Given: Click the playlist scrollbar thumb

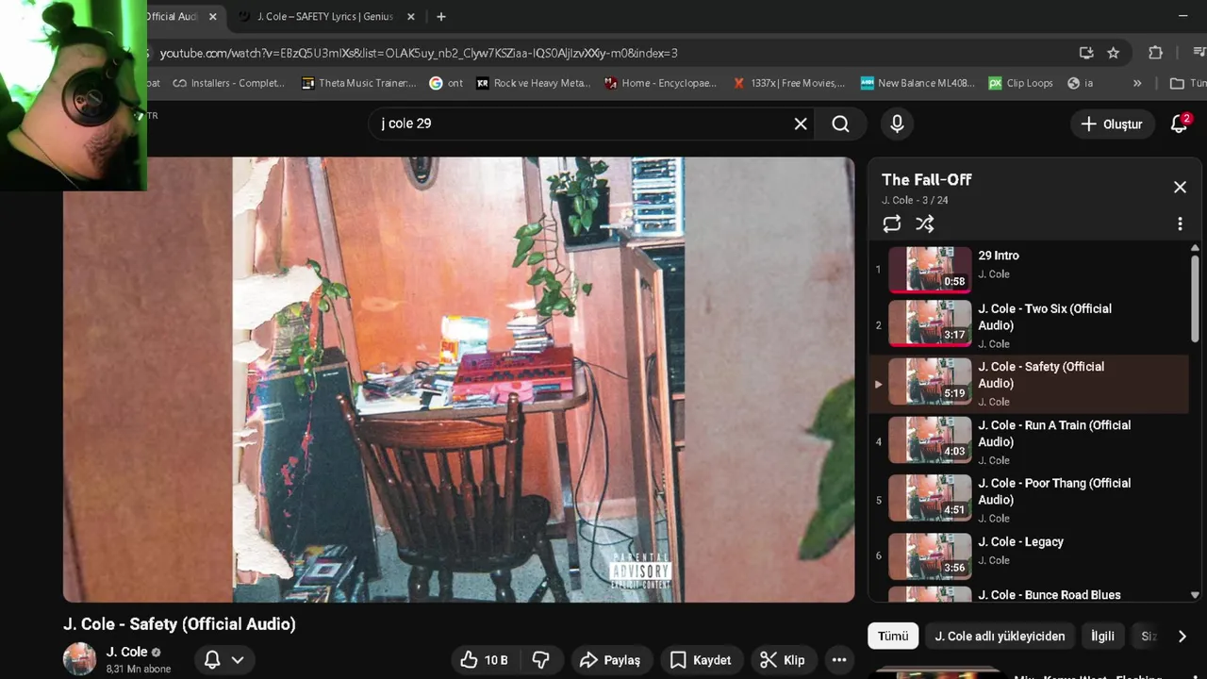Looking at the screenshot, I should click(1195, 297).
